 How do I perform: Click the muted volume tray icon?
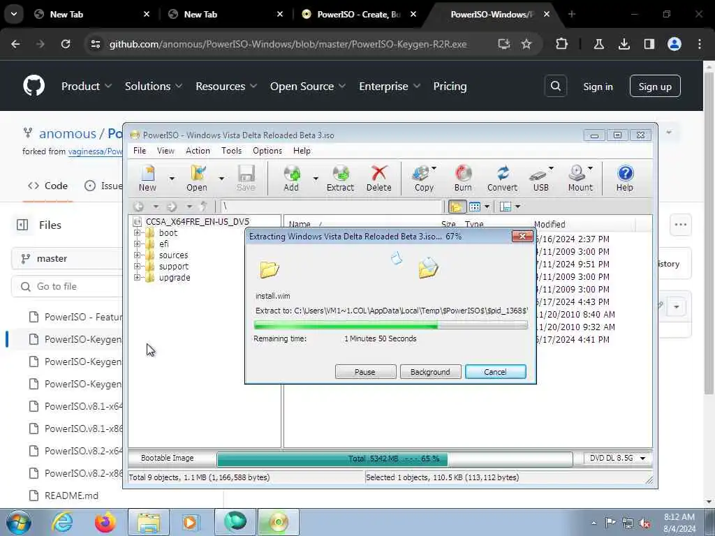pyautogui.click(x=644, y=523)
